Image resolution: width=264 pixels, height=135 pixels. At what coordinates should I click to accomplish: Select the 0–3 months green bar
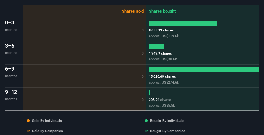(183, 23)
